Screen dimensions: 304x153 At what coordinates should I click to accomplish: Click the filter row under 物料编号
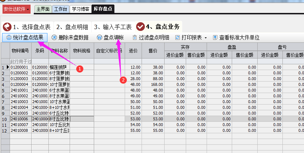(x=20, y=61)
